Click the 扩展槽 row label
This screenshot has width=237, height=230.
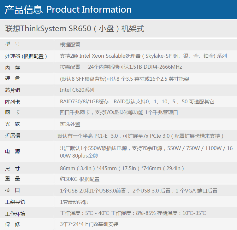13,135
